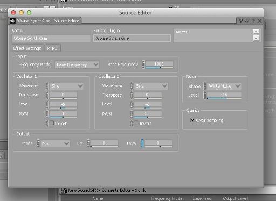Click the pin icon in the editor title strip
Viewport: 276px width, 201px height.
click(x=241, y=21)
